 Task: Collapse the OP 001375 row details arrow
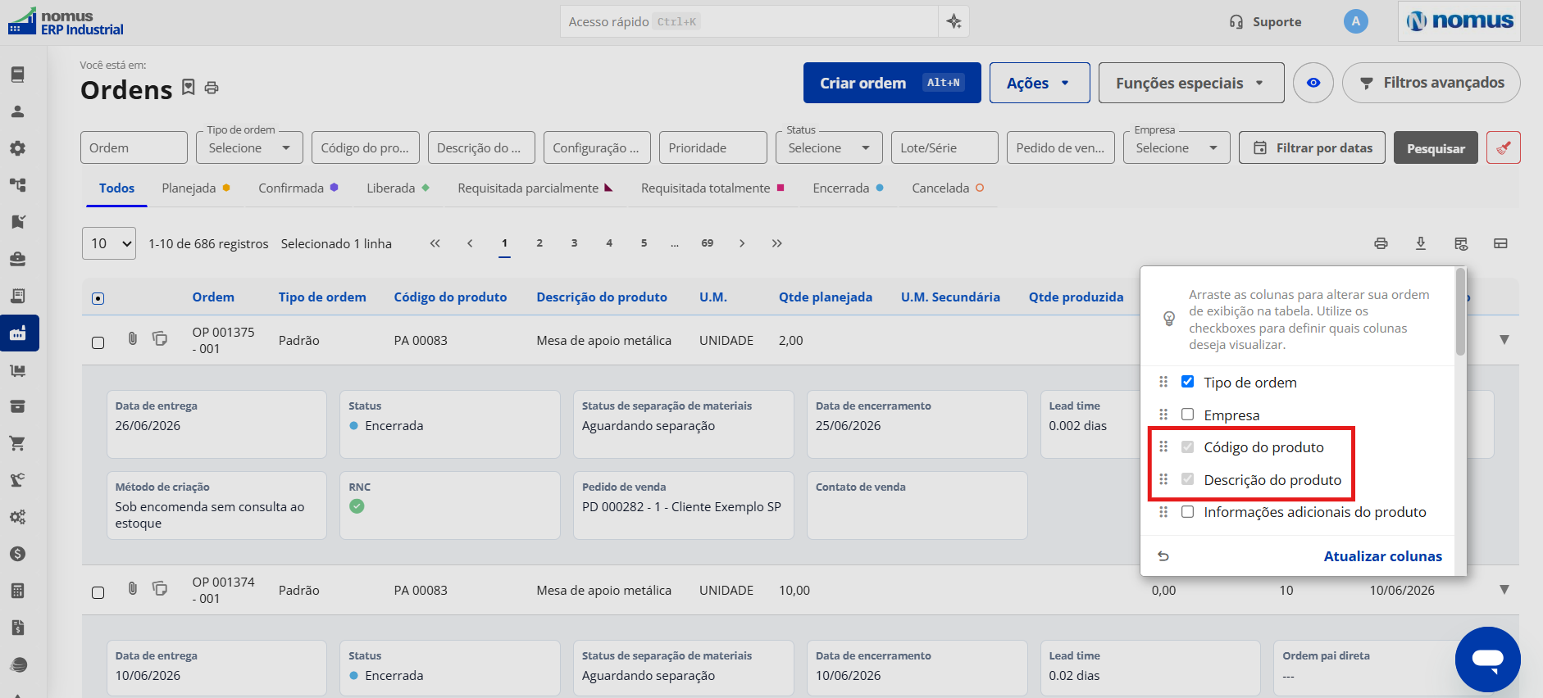(1504, 340)
